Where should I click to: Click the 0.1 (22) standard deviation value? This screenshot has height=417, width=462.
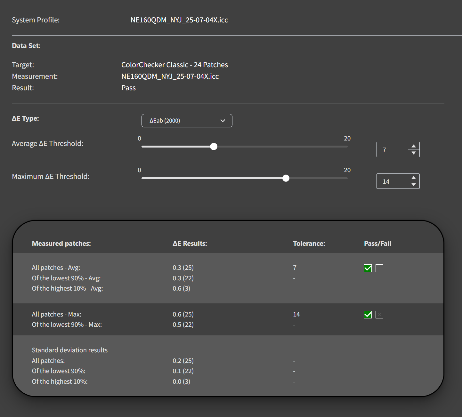183,371
